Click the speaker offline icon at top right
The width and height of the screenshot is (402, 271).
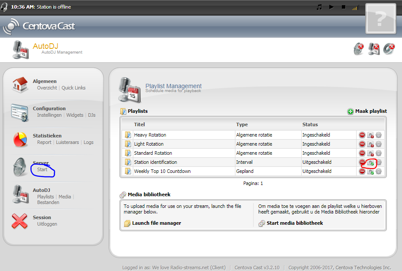(x=389, y=49)
